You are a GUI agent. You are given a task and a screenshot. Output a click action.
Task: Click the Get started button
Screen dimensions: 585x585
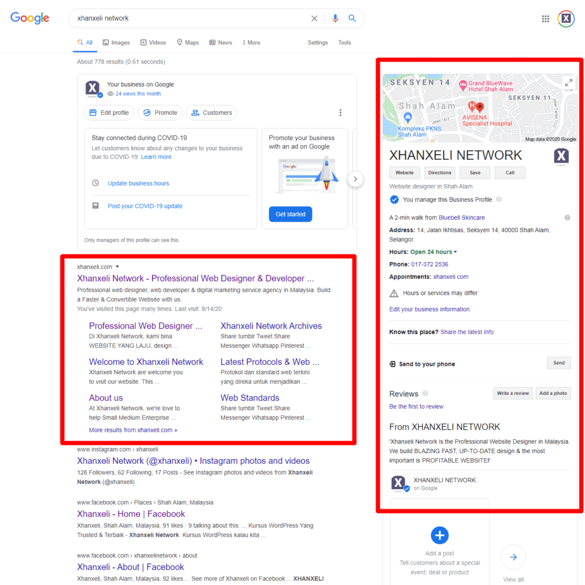(x=290, y=214)
